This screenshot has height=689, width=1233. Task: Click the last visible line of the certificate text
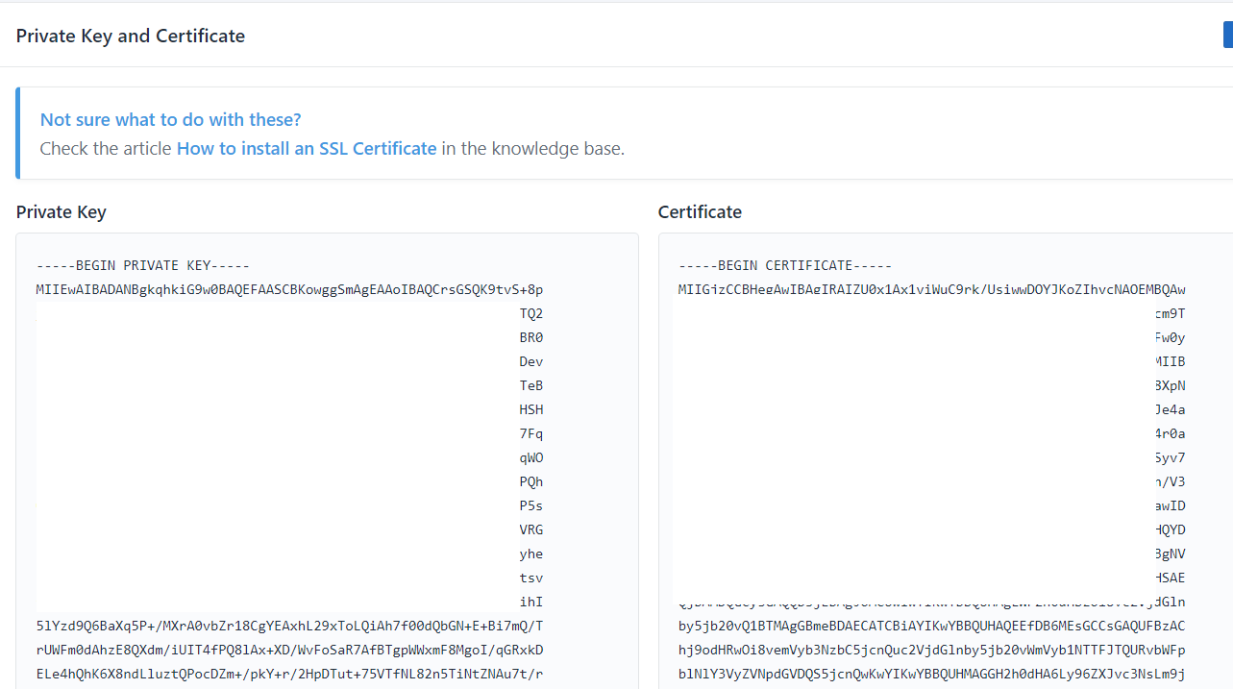coord(930,674)
